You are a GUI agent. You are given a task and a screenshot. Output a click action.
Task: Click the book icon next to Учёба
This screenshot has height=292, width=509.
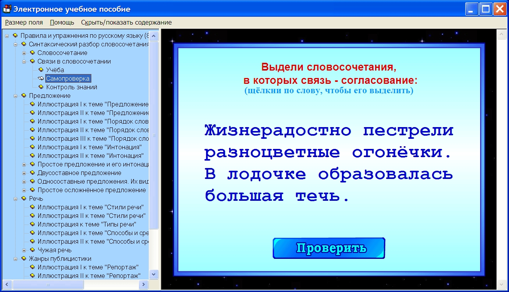click(41, 70)
